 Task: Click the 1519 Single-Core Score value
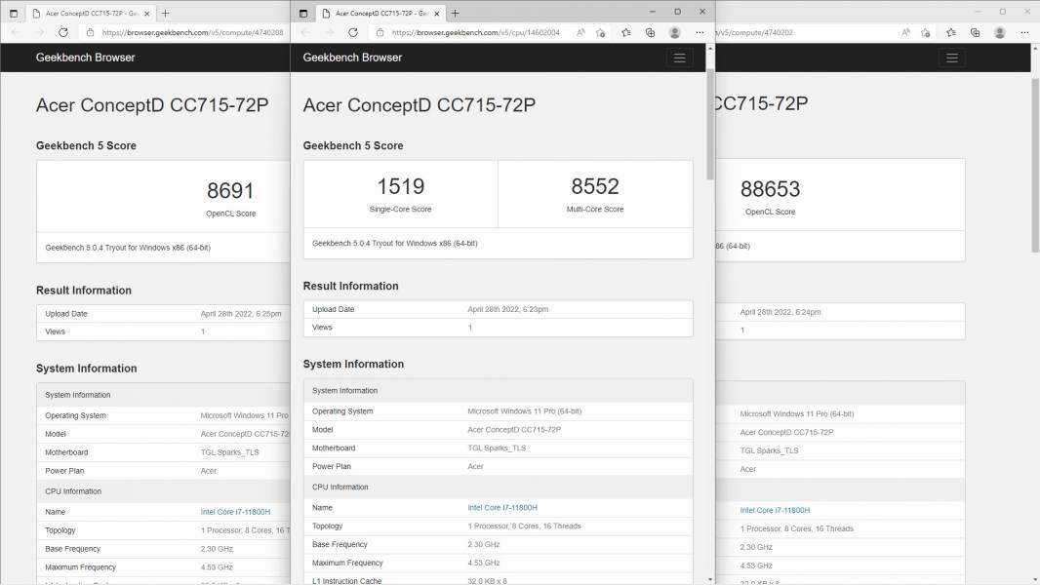[x=401, y=186]
